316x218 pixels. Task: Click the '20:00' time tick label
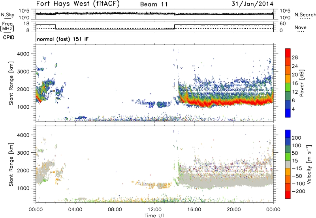[233, 210]
